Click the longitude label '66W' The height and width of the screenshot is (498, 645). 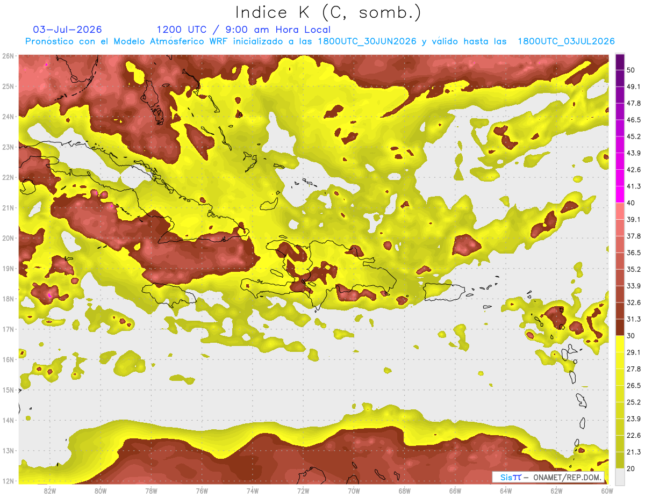point(455,490)
